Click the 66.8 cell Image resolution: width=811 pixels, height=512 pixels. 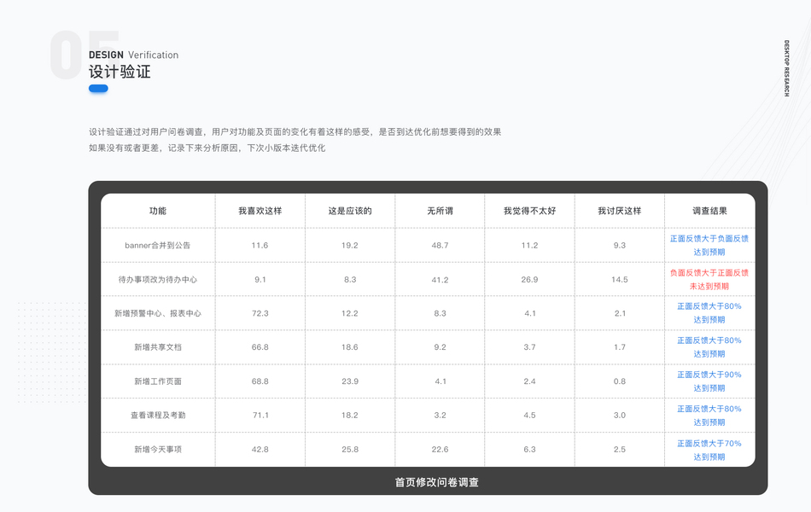point(260,347)
